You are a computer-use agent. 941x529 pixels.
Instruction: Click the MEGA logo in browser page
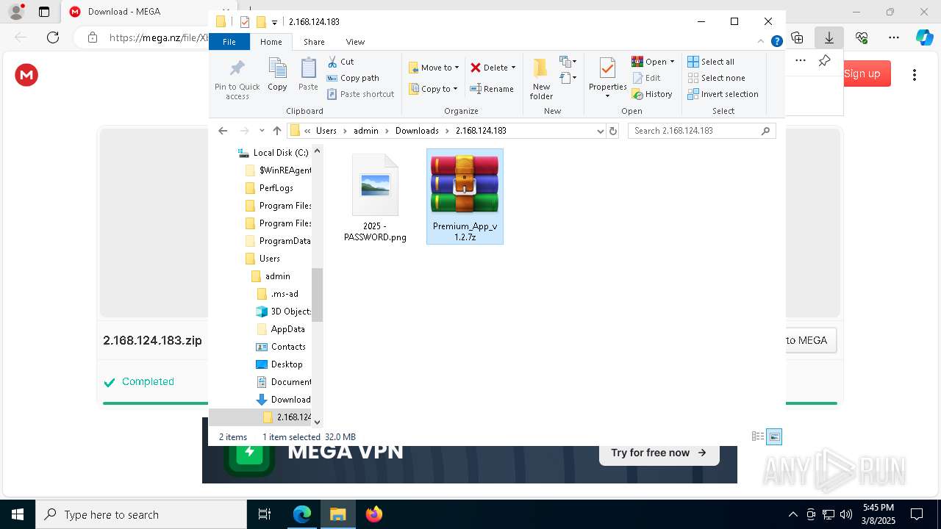point(26,74)
